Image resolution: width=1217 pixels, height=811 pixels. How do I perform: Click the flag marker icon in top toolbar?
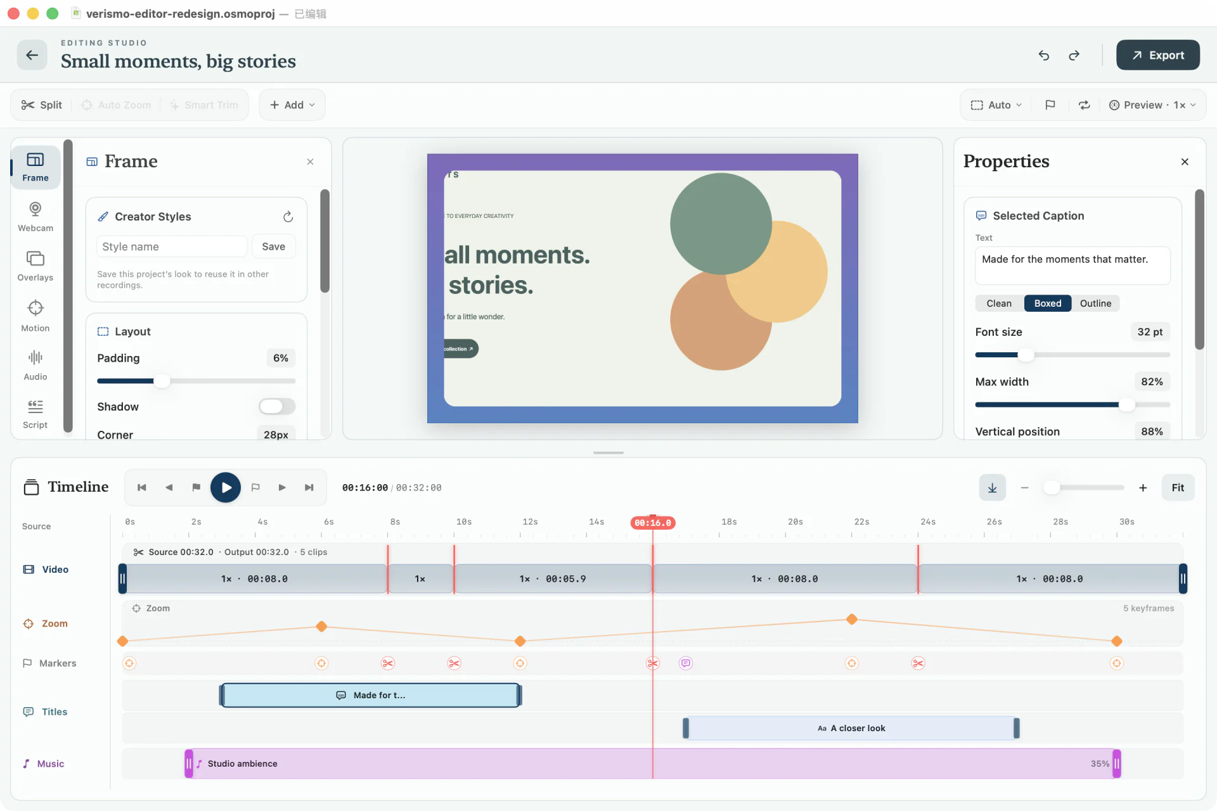pos(1050,105)
